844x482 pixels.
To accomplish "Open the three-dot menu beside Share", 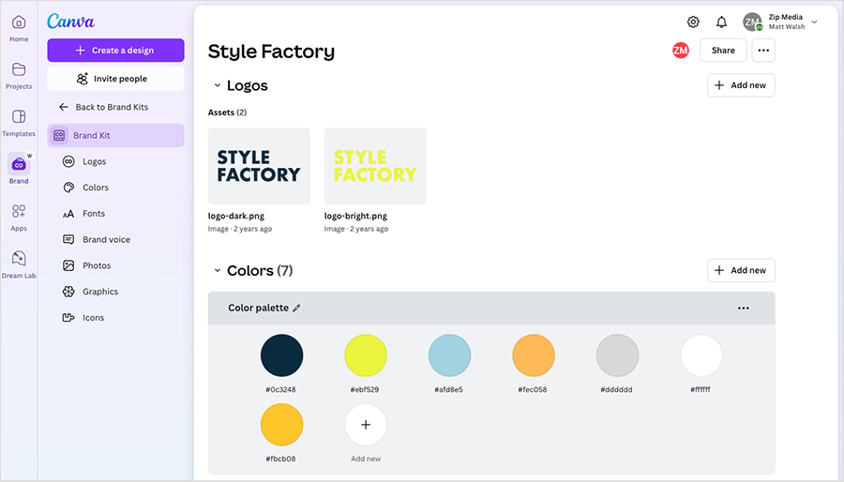I will (763, 51).
